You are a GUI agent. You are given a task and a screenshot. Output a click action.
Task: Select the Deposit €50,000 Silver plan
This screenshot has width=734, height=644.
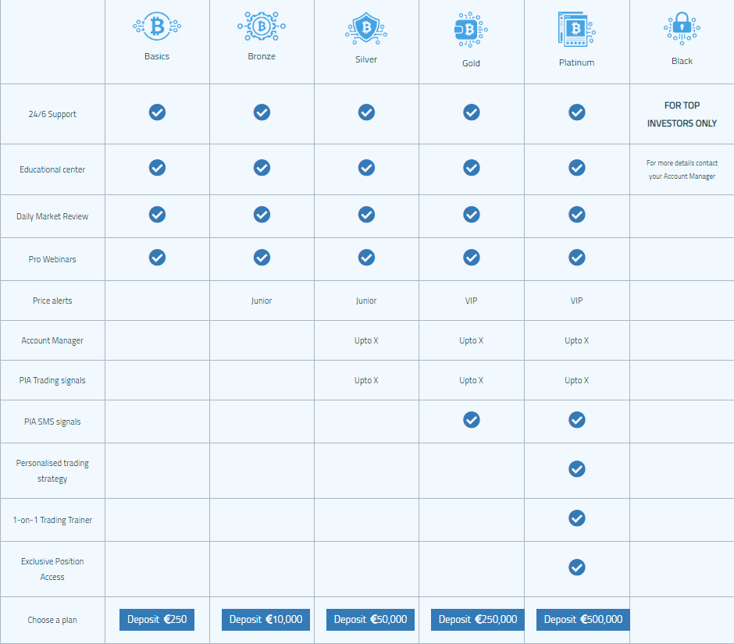point(370,620)
